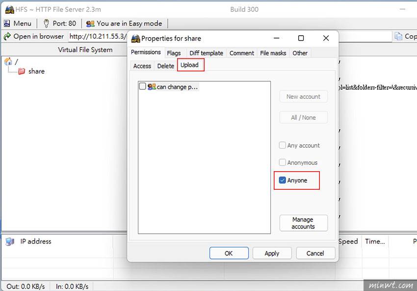Click OK to confirm properties
The height and width of the screenshot is (291, 417).
pos(229,253)
